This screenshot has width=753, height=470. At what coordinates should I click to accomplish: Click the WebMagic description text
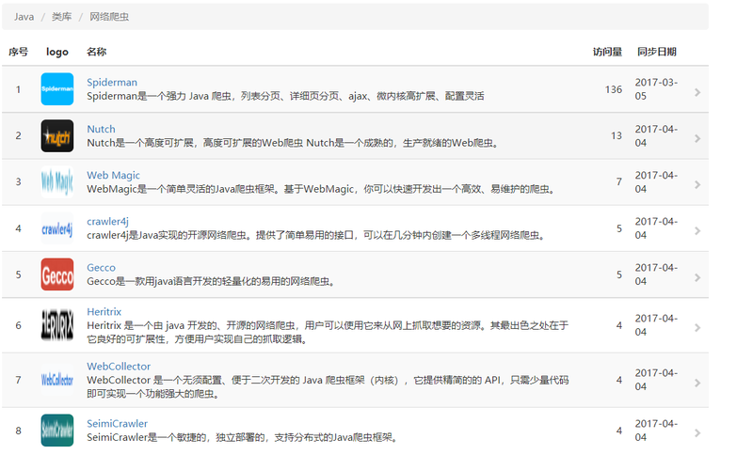point(321,189)
